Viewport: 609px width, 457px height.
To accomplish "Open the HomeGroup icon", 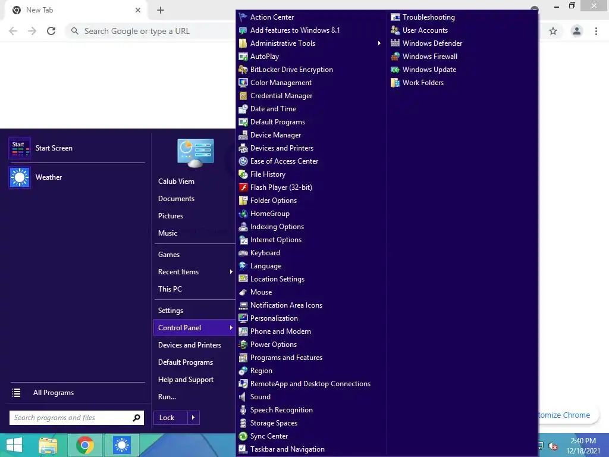I will [243, 214].
